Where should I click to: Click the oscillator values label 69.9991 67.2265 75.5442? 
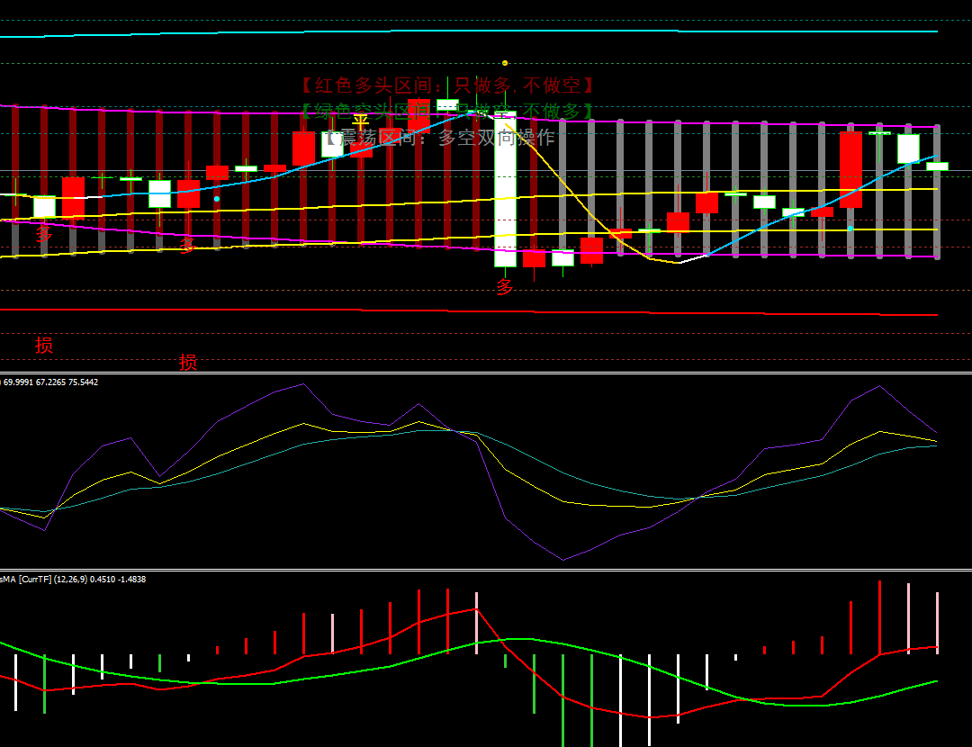(50, 382)
